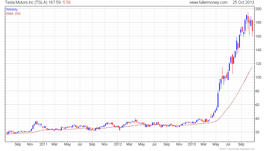Click the price change value -5.56
Viewport: 278px width, 151px height.
pos(66,3)
